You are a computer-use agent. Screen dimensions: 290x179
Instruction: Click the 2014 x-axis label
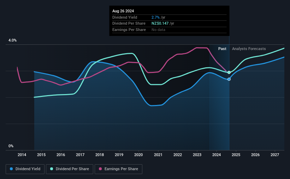[x=22, y=155]
